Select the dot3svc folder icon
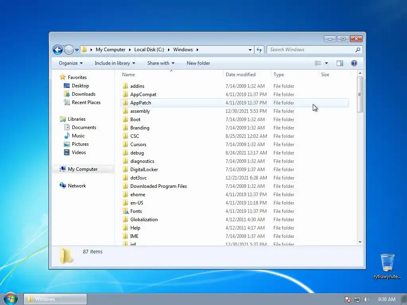The width and height of the screenshot is (407, 305). click(125, 178)
